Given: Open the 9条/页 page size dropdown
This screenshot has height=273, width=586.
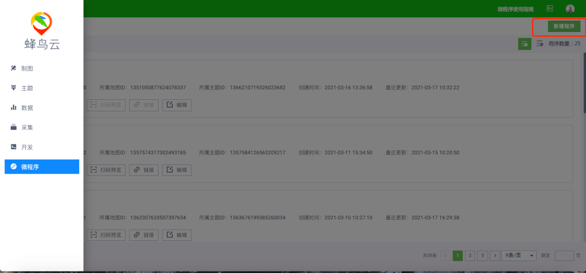Looking at the screenshot, I should (519, 256).
